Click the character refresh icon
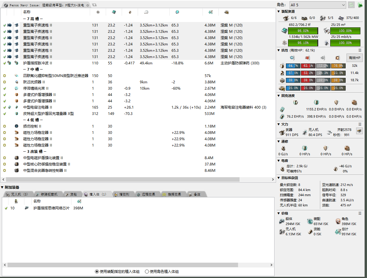Image resolution: width=367 pixels, height=278 pixels. click(x=351, y=5)
